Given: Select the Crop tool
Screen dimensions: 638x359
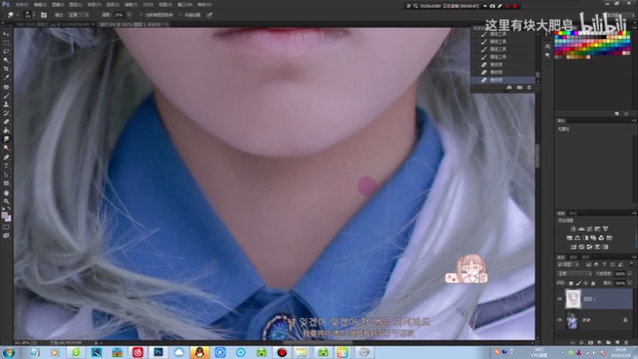Looking at the screenshot, I should click(x=6, y=69).
